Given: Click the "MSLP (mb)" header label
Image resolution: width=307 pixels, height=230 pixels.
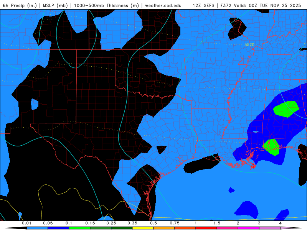Looking at the screenshot, I should 55,5.
